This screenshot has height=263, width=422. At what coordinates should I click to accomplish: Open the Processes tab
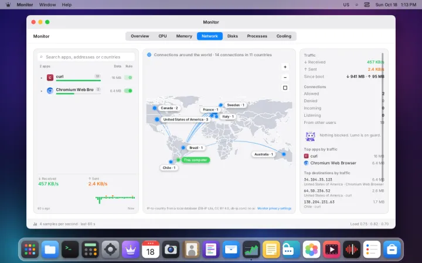point(257,36)
